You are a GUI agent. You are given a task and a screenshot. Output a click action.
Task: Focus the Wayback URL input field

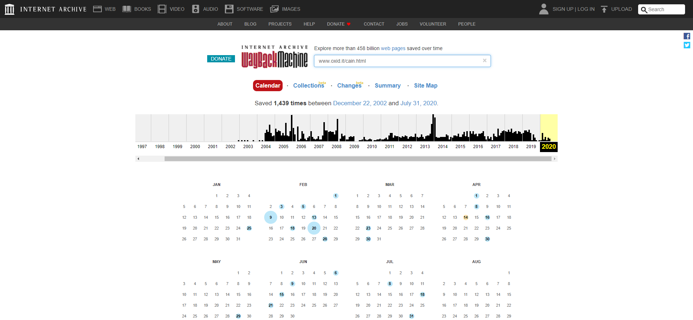coord(402,61)
